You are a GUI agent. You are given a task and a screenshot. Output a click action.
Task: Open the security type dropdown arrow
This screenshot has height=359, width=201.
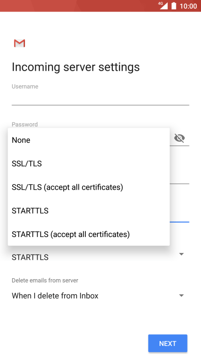tap(181, 254)
